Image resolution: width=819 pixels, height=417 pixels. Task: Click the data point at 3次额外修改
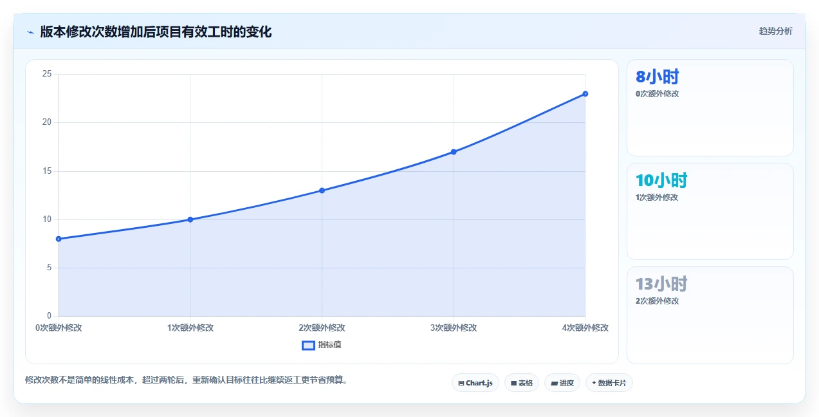pos(454,152)
